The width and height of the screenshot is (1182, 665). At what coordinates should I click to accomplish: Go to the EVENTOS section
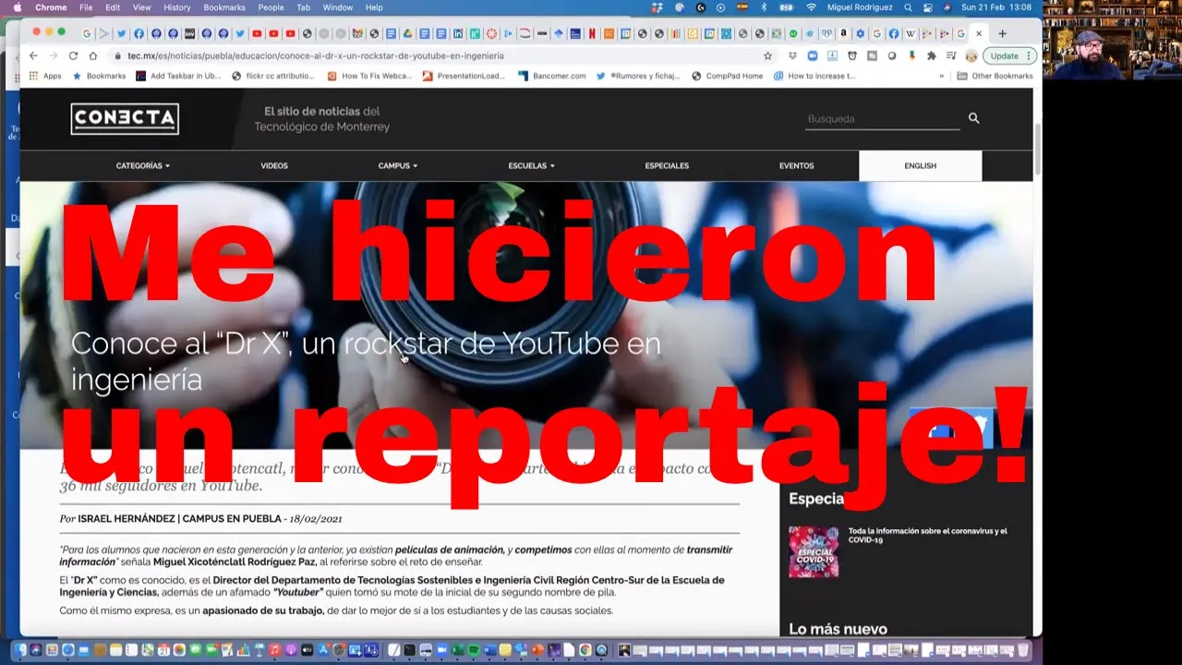pos(796,165)
